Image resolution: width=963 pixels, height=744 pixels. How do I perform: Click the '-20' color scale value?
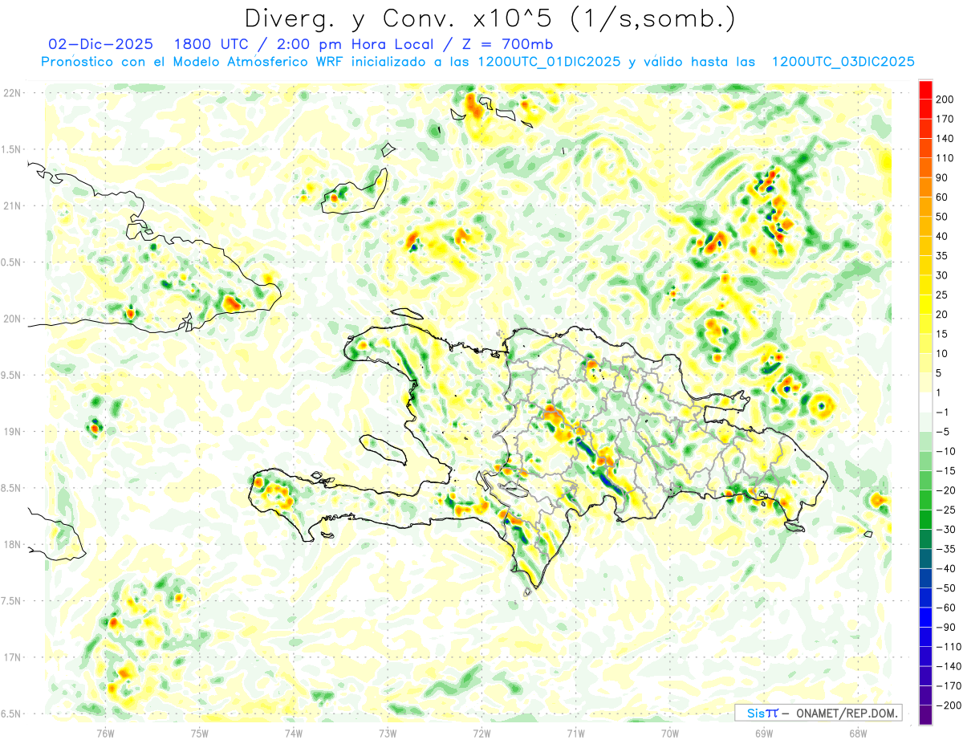(x=947, y=490)
